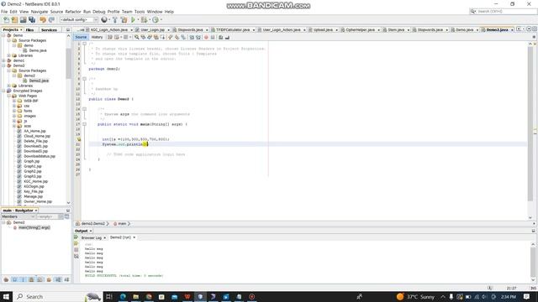Click the Build Project hammer icon
The image size is (538, 302).
tap(115, 20)
